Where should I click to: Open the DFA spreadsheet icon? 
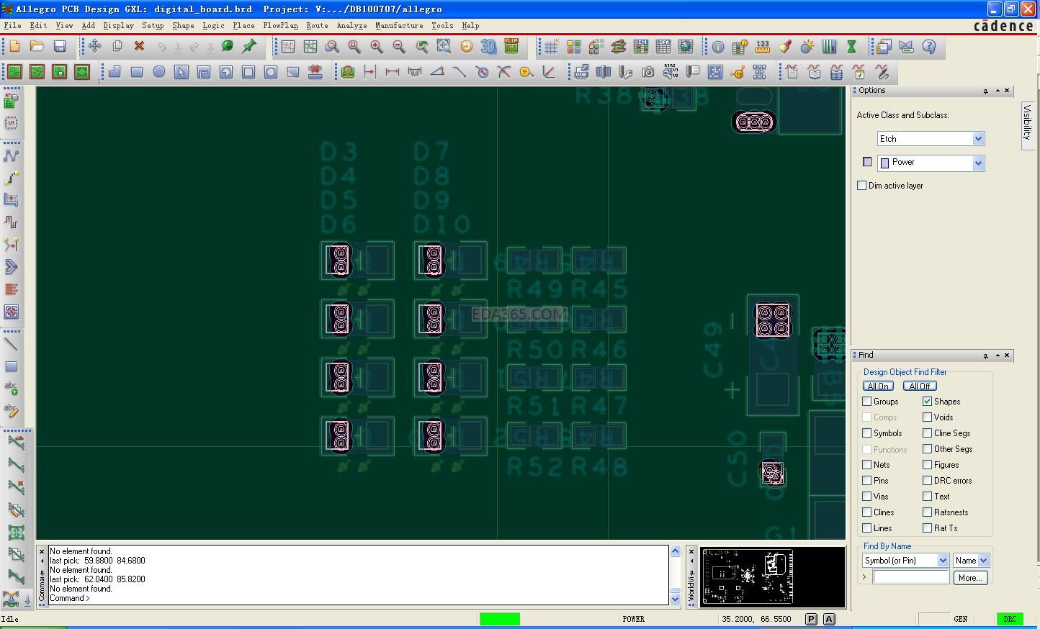[x=663, y=47]
